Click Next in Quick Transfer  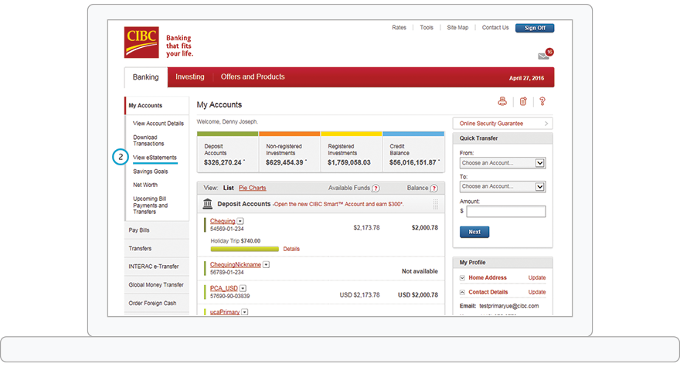tap(474, 232)
